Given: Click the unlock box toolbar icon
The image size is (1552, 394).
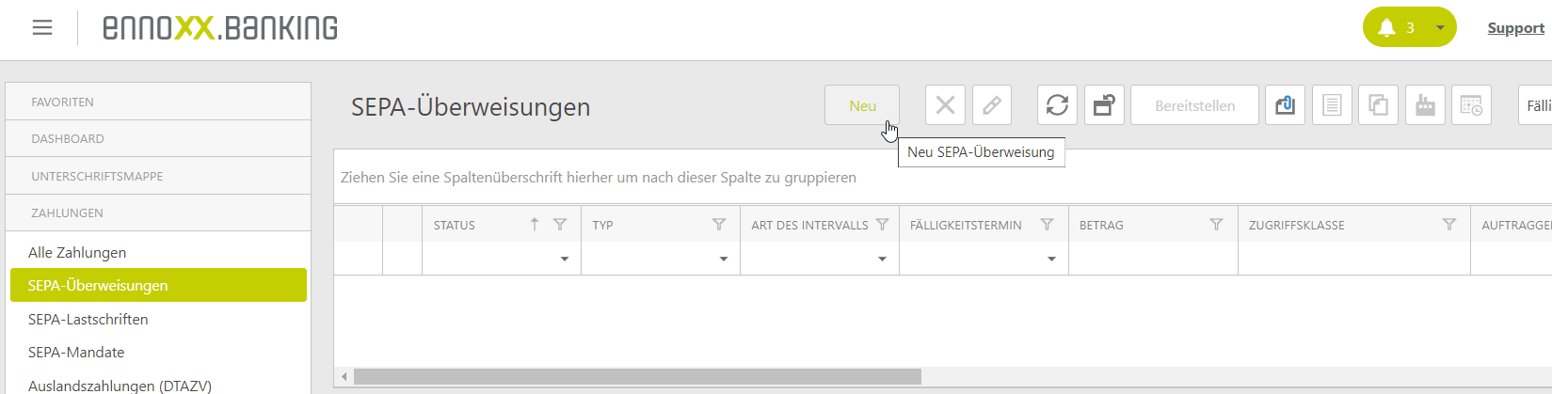Looking at the screenshot, I should tap(1104, 105).
